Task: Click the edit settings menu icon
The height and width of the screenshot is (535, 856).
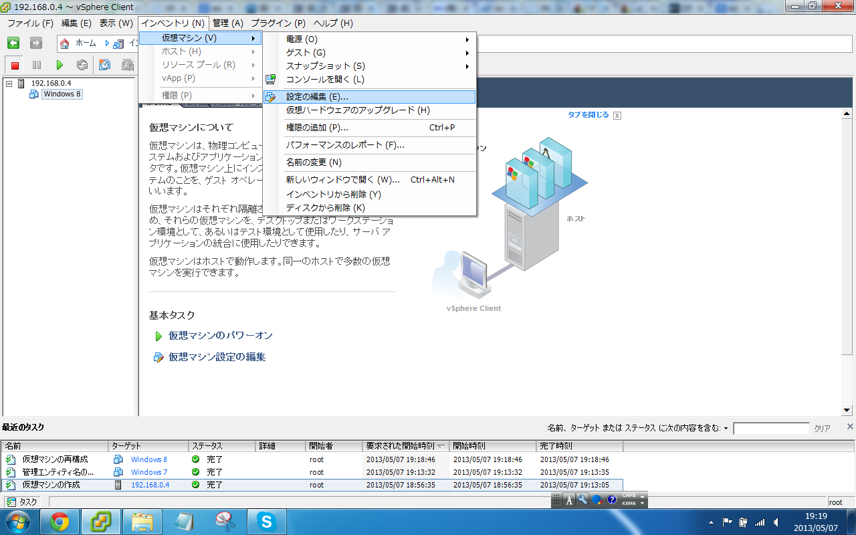Action: pos(271,97)
